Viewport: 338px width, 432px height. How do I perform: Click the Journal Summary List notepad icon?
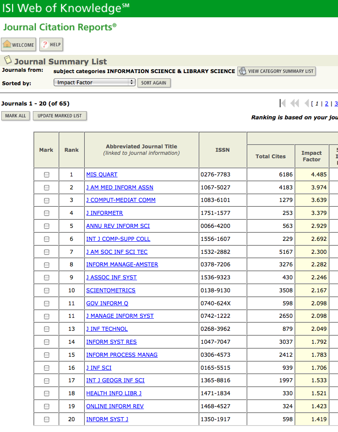click(x=8, y=60)
